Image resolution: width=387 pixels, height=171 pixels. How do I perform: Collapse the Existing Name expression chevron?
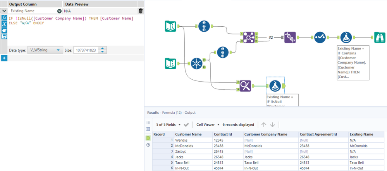pyautogui.click(x=4, y=11)
